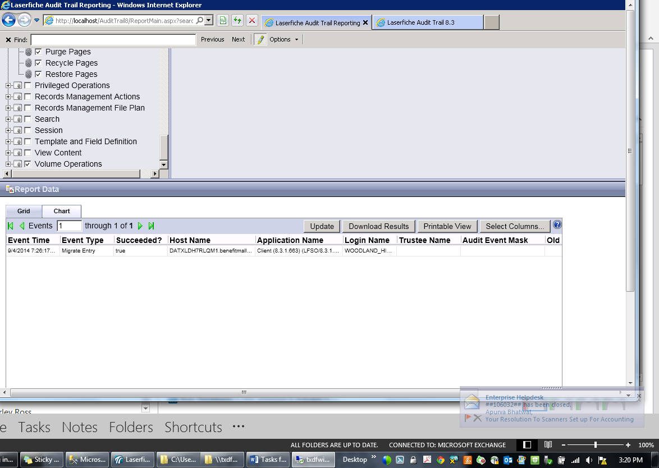The width and height of the screenshot is (659, 468).
Task: Expand the Records Management Actions node
Action: pyautogui.click(x=8, y=97)
